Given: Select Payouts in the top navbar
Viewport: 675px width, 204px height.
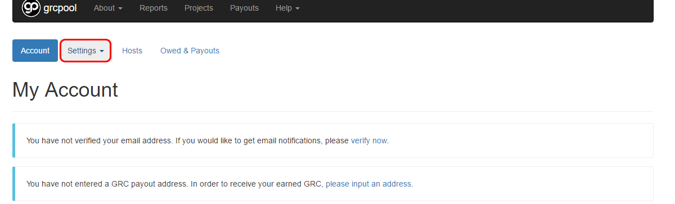Looking at the screenshot, I should pyautogui.click(x=244, y=8).
